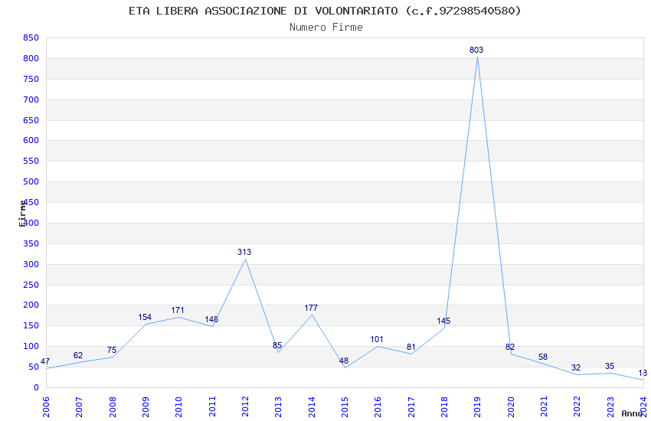Viewport: 651px width, 421px height.
Task: Select the chart title ETA LIBERA ASSOCIAZIONE
Action: point(325,11)
